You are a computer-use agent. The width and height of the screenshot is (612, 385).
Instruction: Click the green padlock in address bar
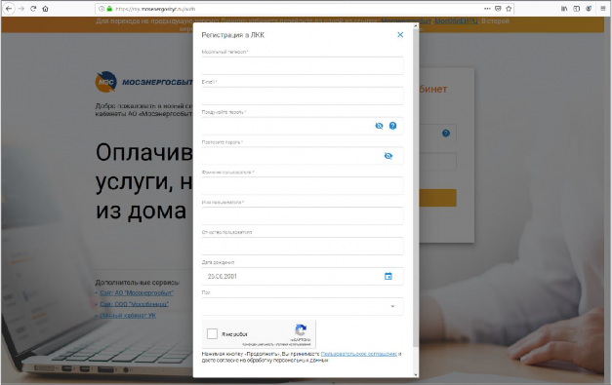(x=109, y=9)
